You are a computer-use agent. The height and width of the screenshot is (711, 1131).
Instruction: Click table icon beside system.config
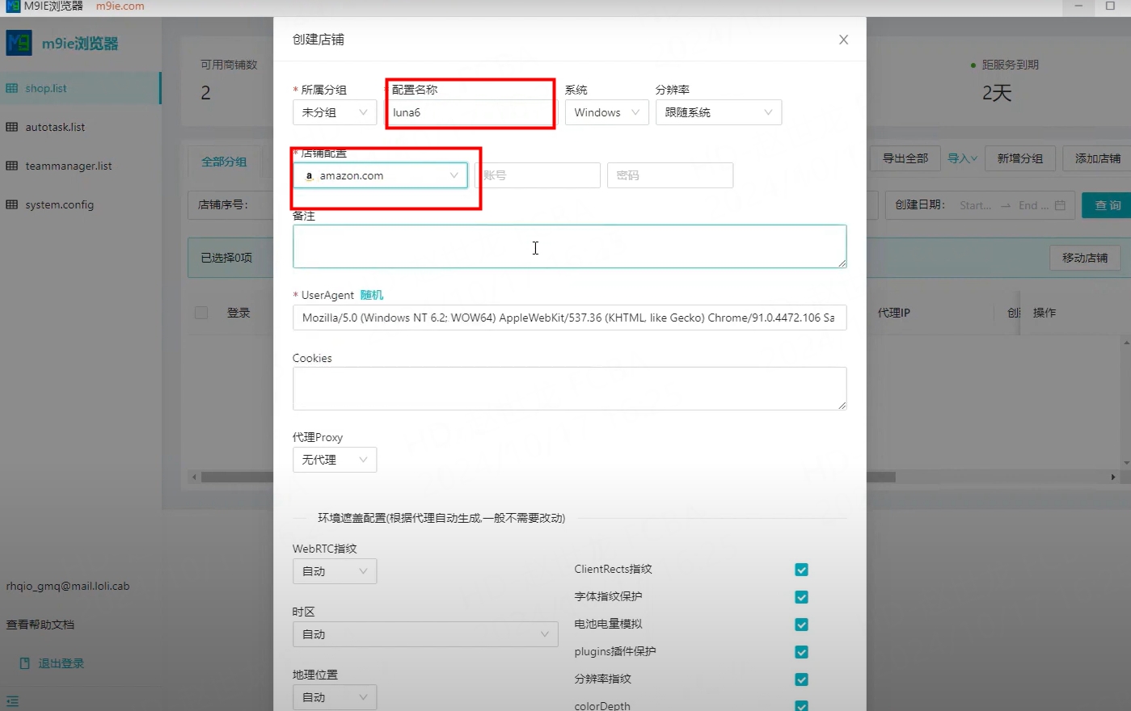(12, 204)
